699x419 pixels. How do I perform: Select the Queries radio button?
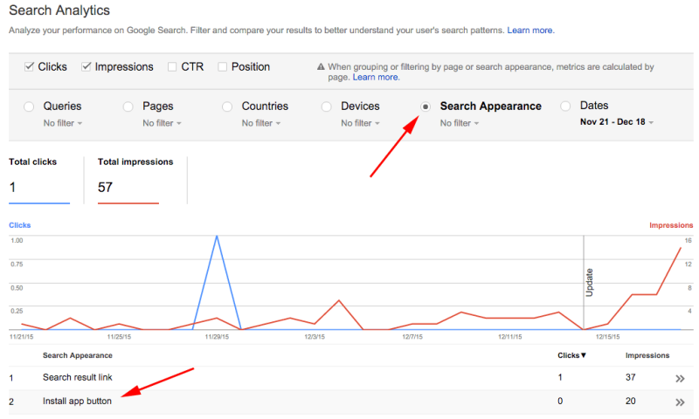point(27,106)
